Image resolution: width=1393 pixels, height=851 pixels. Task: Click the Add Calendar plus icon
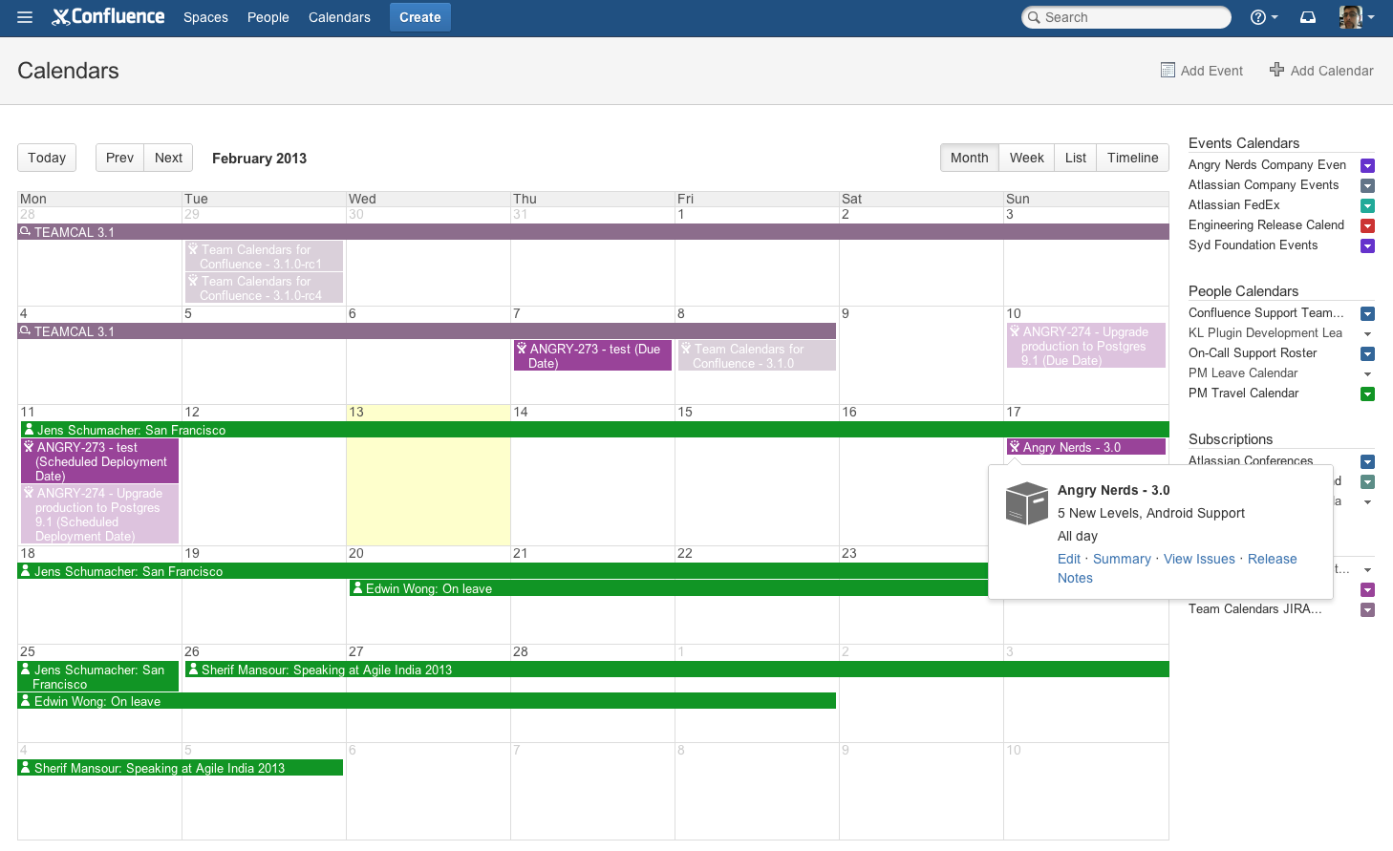point(1276,69)
